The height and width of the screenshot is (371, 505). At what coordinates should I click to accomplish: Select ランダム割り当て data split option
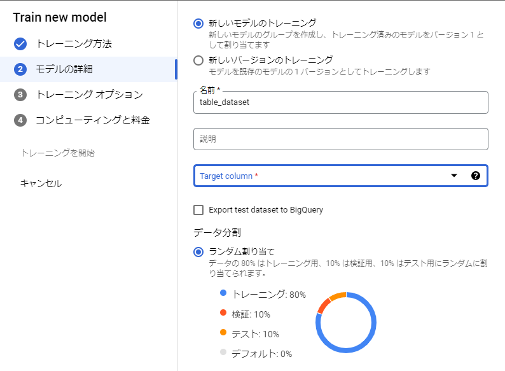click(198, 251)
